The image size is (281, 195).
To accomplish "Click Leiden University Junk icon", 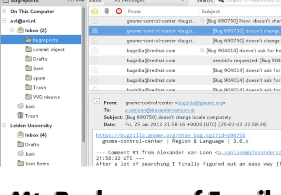I will [20, 154].
